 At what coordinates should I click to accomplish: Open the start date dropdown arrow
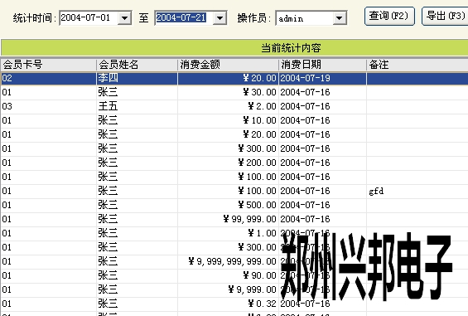pyautogui.click(x=124, y=18)
